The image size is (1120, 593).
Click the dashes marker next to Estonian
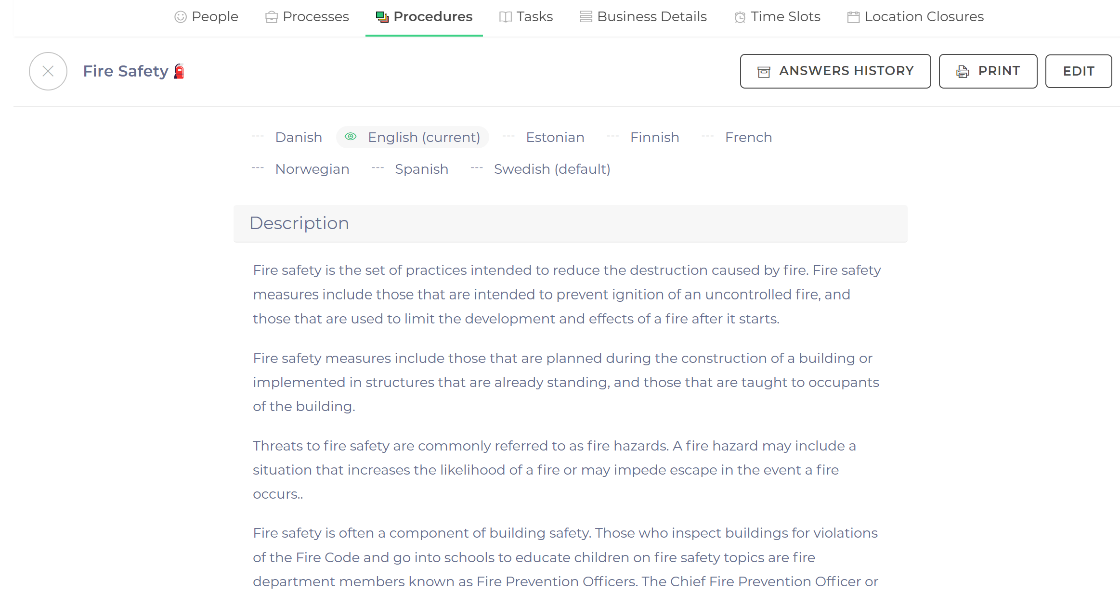click(508, 137)
